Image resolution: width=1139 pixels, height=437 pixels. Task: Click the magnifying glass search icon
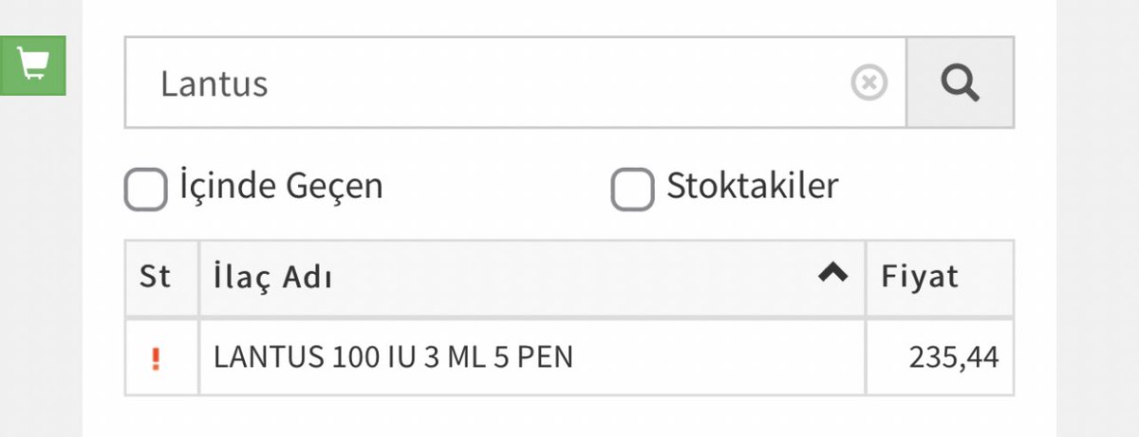click(x=960, y=83)
